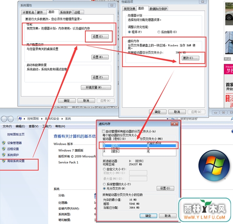The width and height of the screenshot is (233, 224).
Task: Click the 更改(C)... virtual memory button
Action: coord(191,58)
